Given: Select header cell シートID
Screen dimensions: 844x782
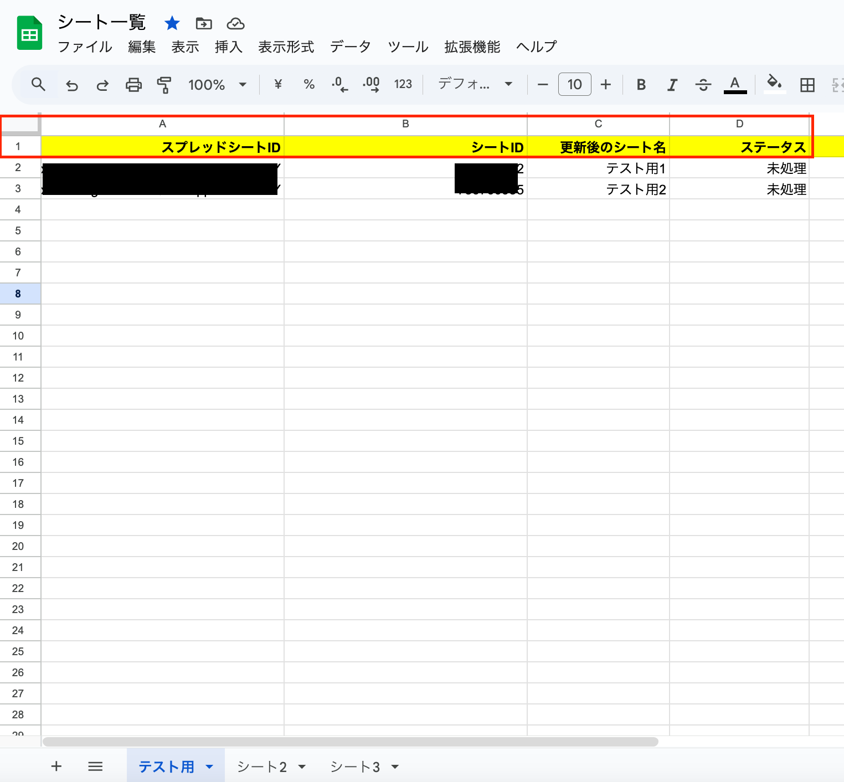Looking at the screenshot, I should [405, 147].
